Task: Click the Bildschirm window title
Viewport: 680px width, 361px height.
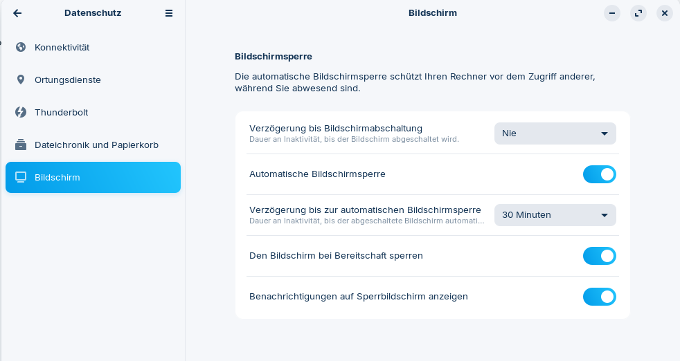Action: click(x=433, y=13)
